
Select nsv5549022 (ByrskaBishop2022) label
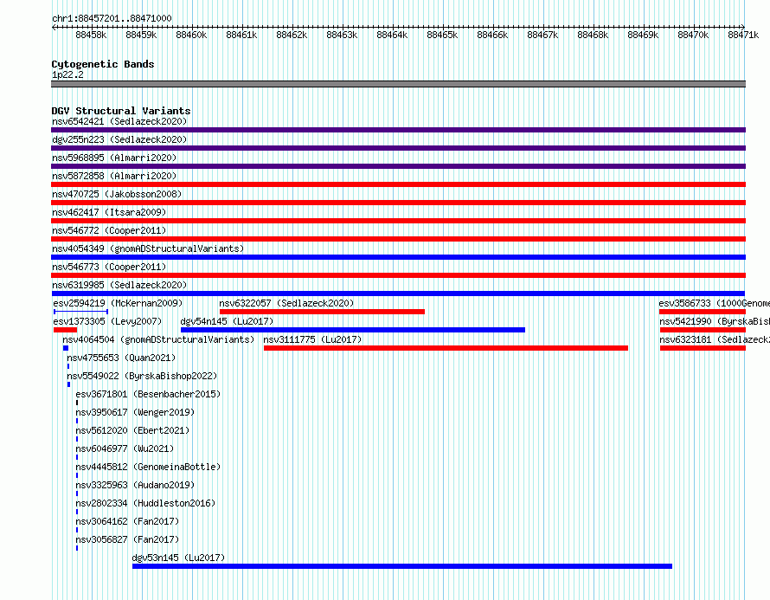click(x=142, y=376)
